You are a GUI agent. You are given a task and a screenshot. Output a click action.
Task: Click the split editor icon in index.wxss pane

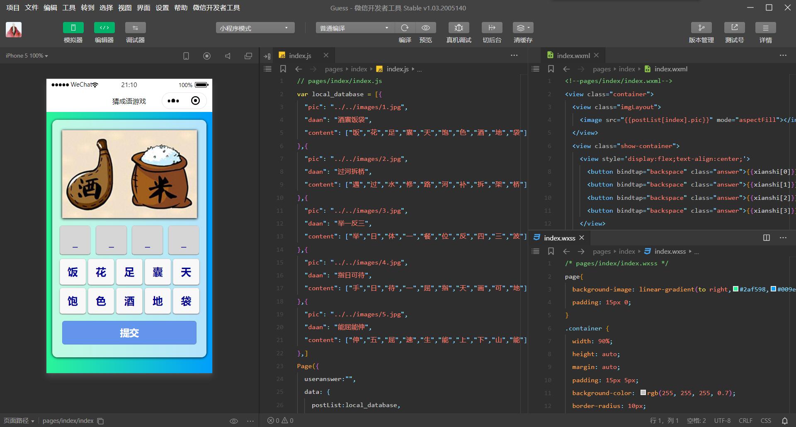pyautogui.click(x=767, y=238)
